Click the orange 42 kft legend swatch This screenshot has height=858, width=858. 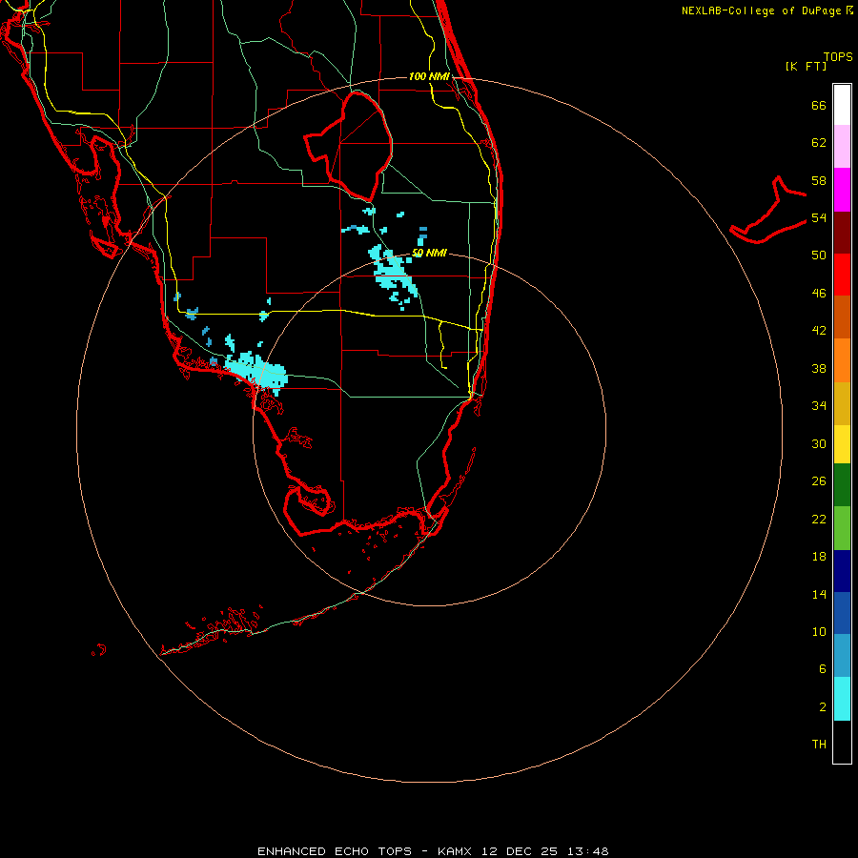(842, 360)
